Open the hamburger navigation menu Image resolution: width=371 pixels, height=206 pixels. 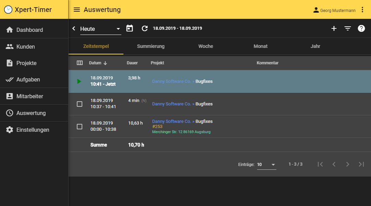[77, 10]
